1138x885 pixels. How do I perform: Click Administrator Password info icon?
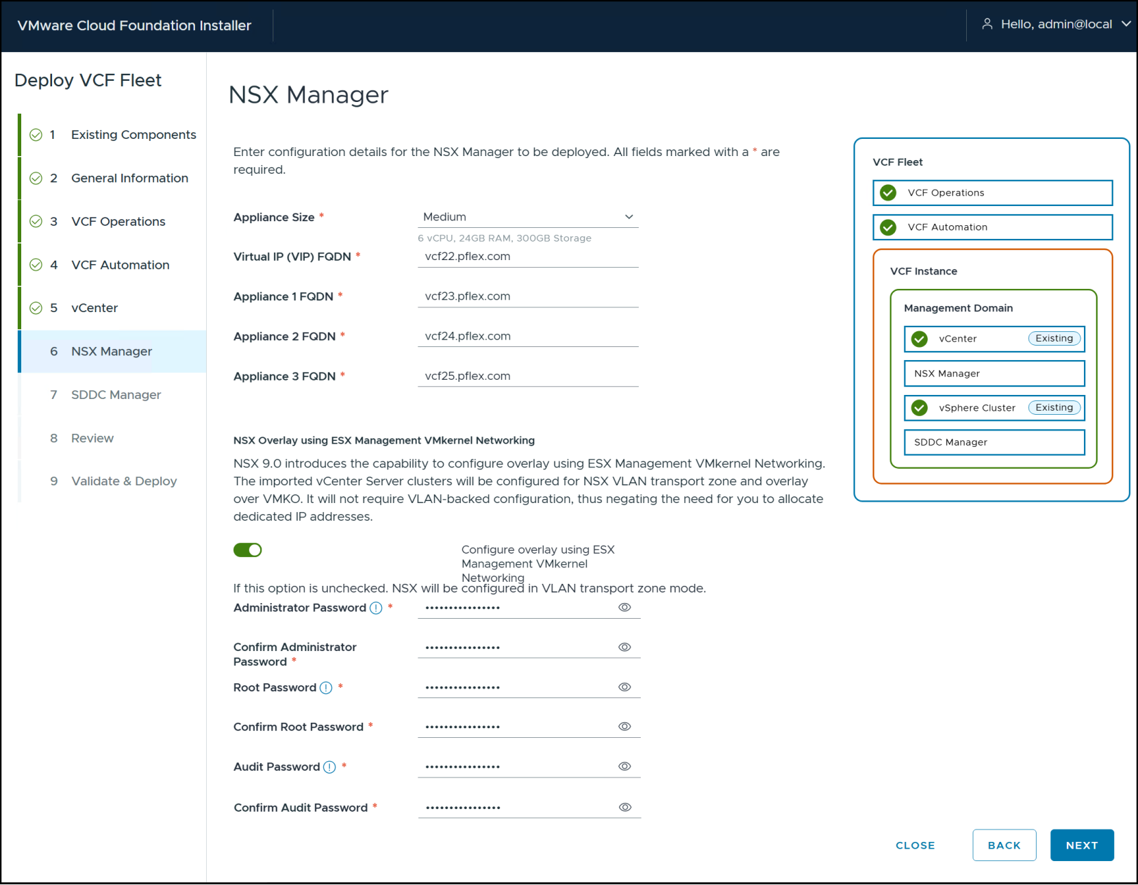pos(376,608)
